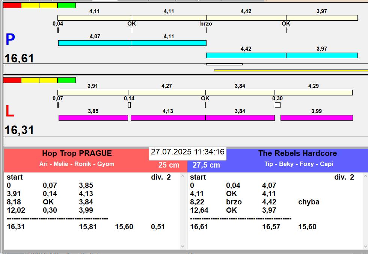Select the cyan bar labeled 4,42
Viewport: 368px width, 254px height.
[x=246, y=55]
